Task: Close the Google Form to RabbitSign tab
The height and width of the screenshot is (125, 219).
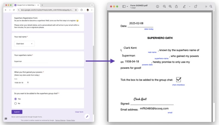Action: click(x=38, y=5)
